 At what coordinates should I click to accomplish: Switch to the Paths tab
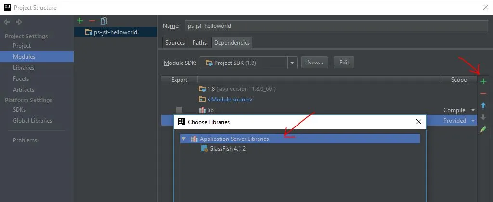coord(199,43)
